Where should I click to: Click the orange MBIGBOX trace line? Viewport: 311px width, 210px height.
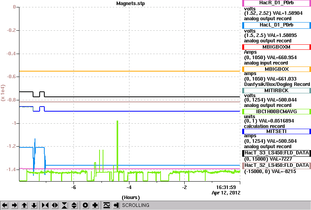(129, 71)
